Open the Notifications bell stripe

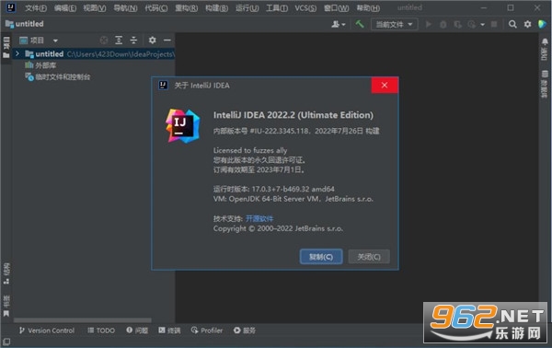pos(545,50)
